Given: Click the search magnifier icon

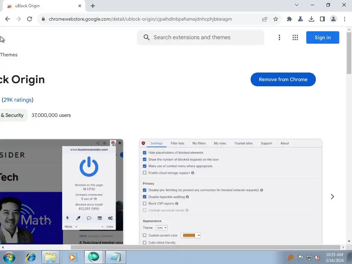Looking at the screenshot, I should [146, 37].
